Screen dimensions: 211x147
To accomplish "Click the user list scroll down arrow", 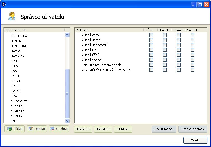I will pos(67,121).
